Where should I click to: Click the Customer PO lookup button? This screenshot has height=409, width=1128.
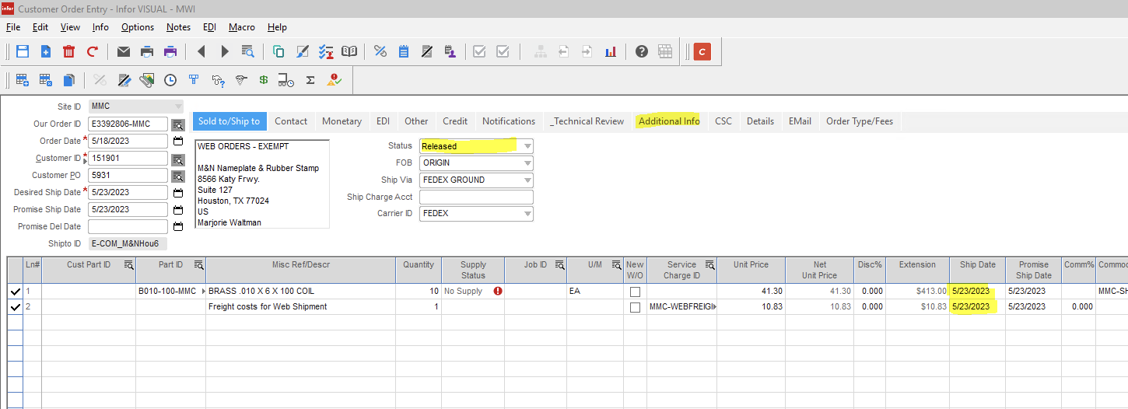[178, 176]
